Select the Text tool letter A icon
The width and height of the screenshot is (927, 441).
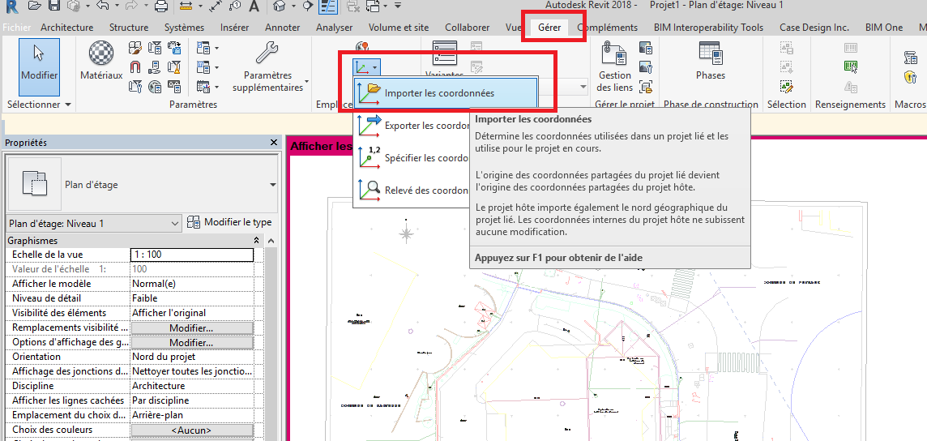pyautogui.click(x=254, y=6)
